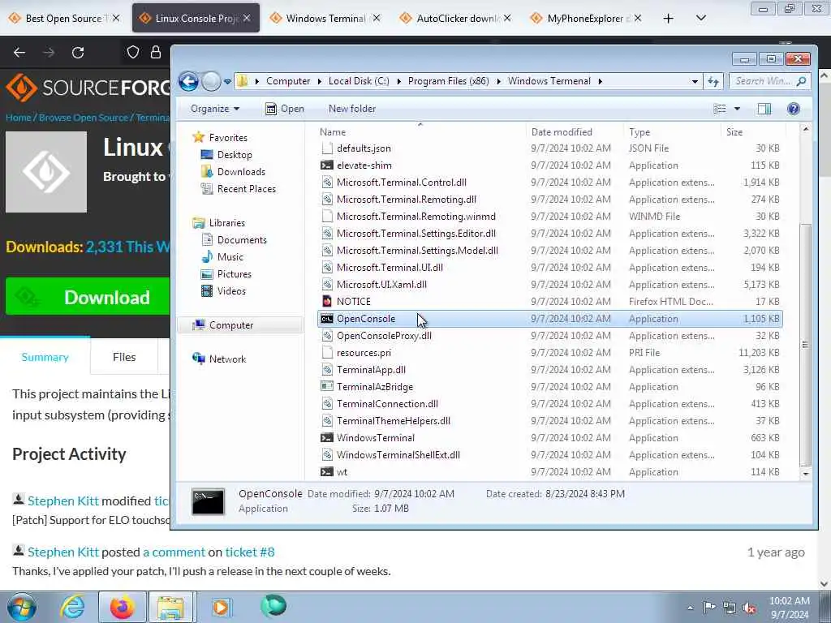Select Favorites in the navigation pane

(x=228, y=138)
